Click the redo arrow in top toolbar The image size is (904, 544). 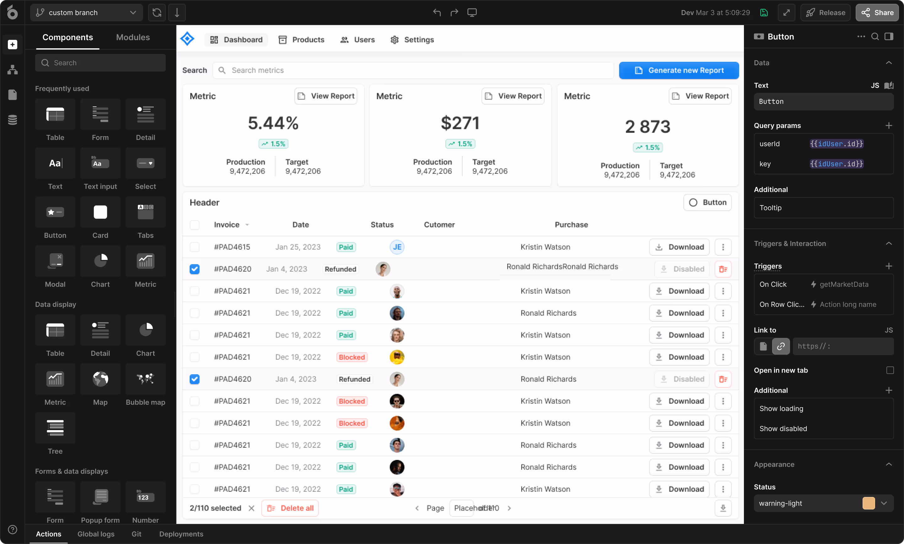[x=454, y=13]
